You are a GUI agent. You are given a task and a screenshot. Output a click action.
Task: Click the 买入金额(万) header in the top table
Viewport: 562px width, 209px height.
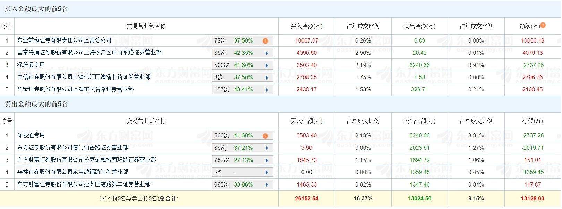(x=306, y=26)
